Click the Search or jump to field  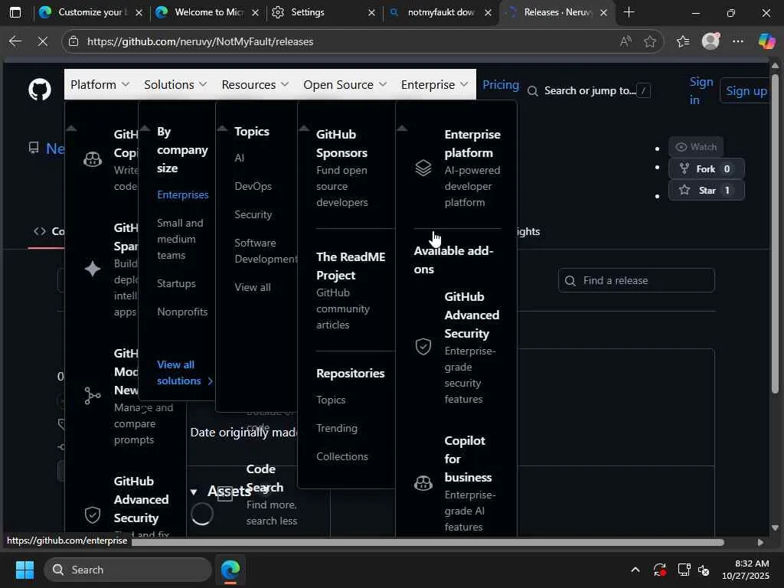pos(589,91)
